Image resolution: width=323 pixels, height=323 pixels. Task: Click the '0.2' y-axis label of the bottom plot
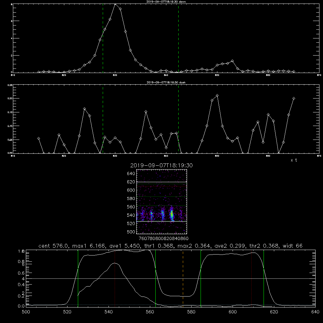pyautogui.click(x=21, y=296)
